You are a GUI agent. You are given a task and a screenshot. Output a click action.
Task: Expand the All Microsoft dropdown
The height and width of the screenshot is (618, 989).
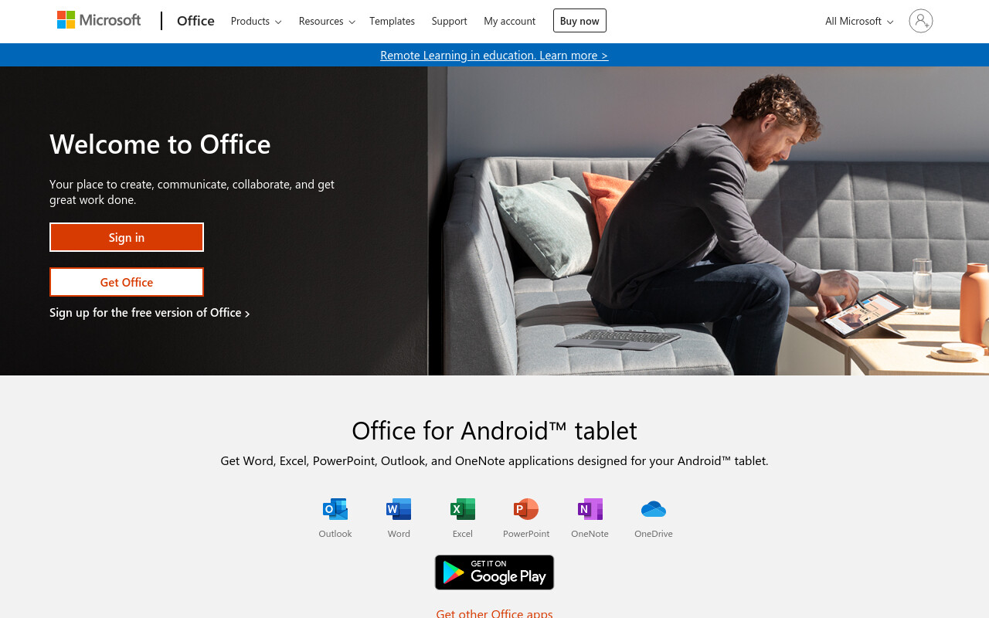pyautogui.click(x=859, y=21)
